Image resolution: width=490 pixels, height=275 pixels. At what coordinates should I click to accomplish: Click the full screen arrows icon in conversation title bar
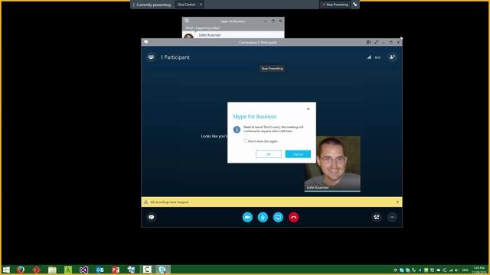click(x=376, y=42)
